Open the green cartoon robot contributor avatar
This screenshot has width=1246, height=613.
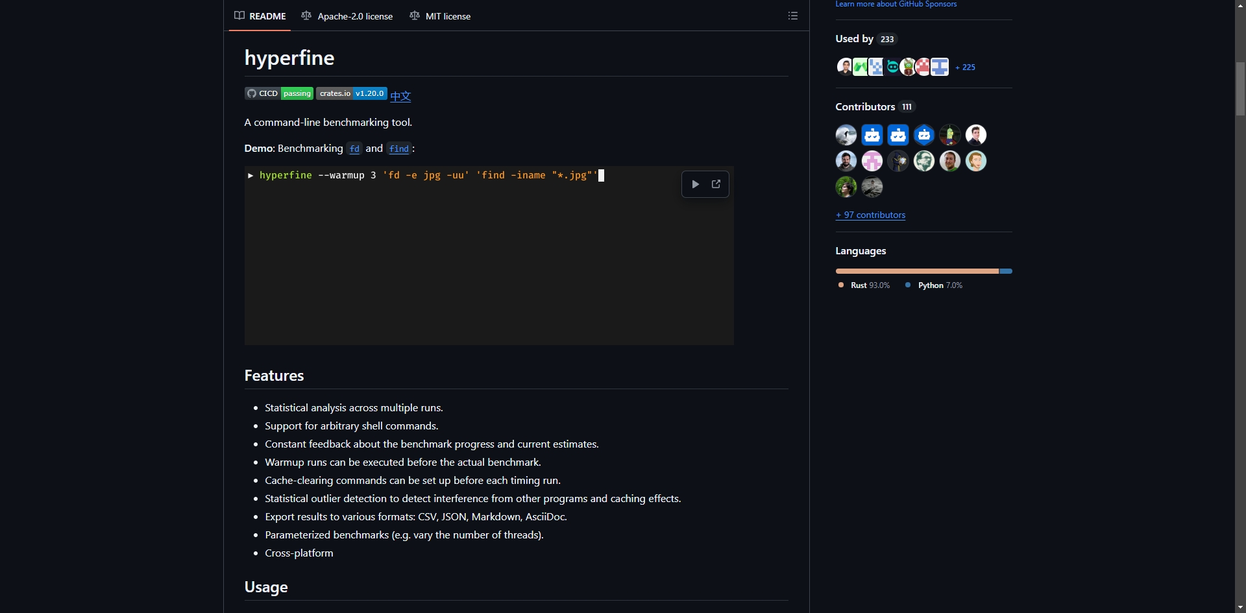(x=950, y=135)
